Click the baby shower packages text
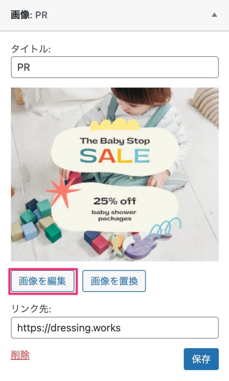Screen dimensions: 229x381 [x=114, y=215]
